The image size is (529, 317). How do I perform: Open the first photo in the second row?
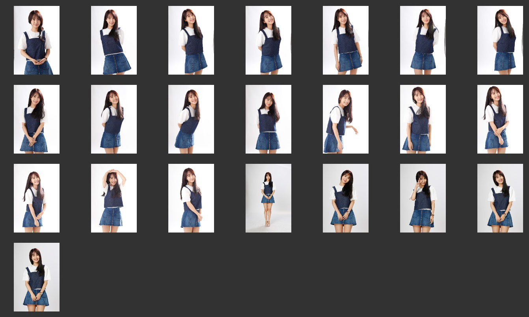(37, 119)
